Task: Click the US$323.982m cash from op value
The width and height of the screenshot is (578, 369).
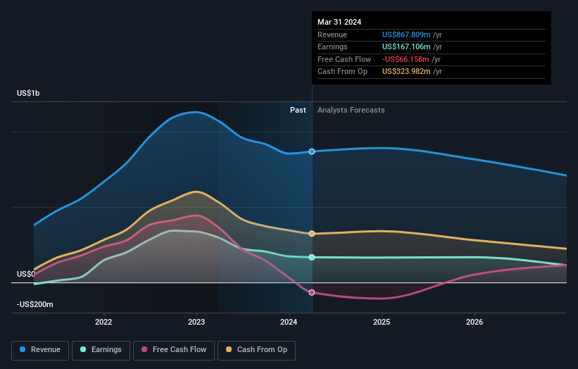Action: (x=406, y=72)
